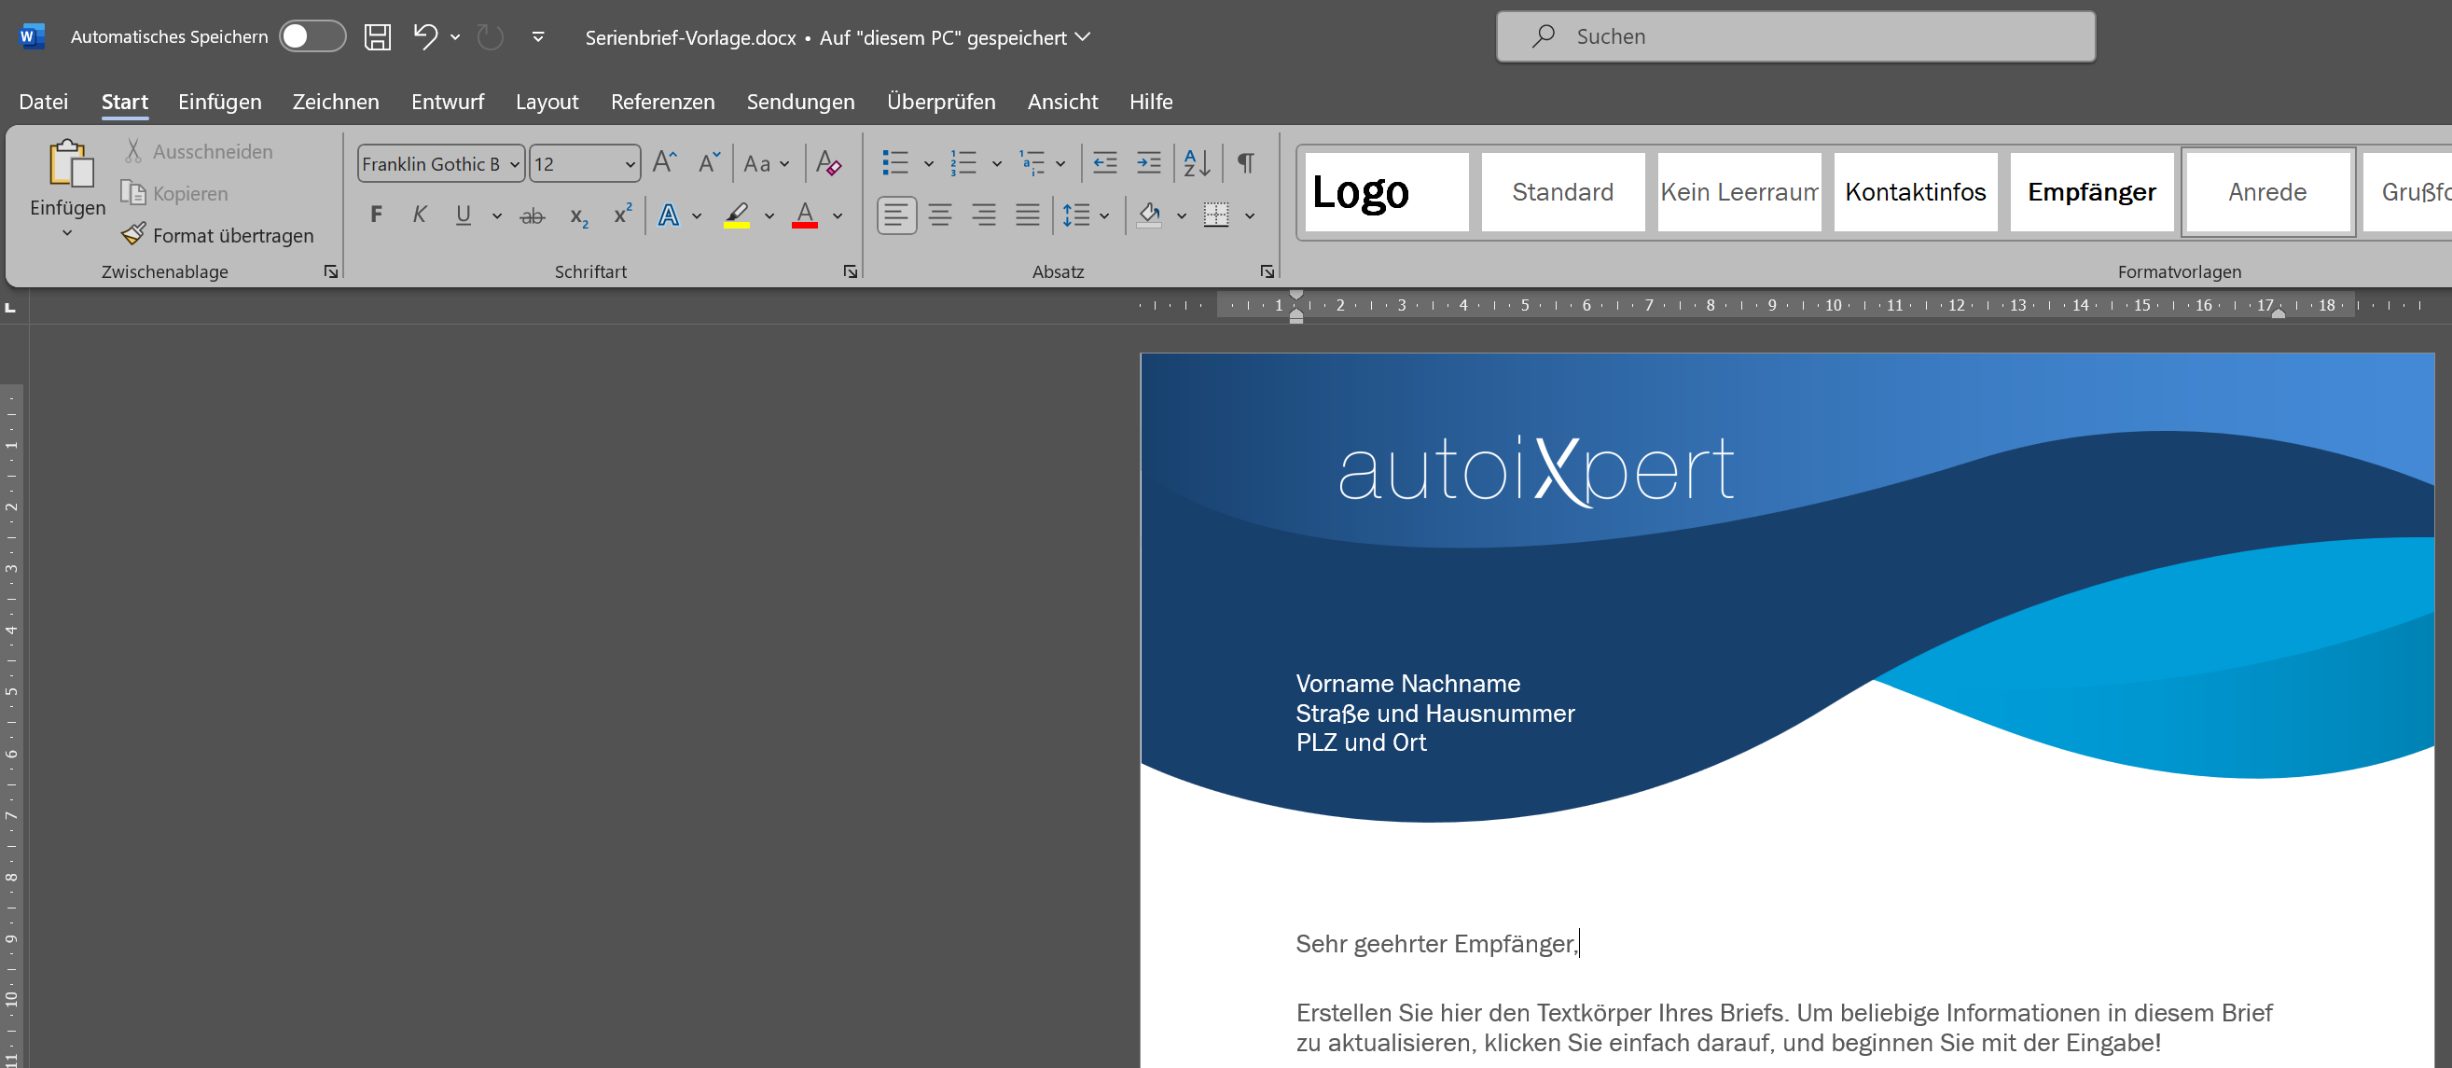
Task: Open undo history dropdown arrow
Action: pyautogui.click(x=455, y=37)
